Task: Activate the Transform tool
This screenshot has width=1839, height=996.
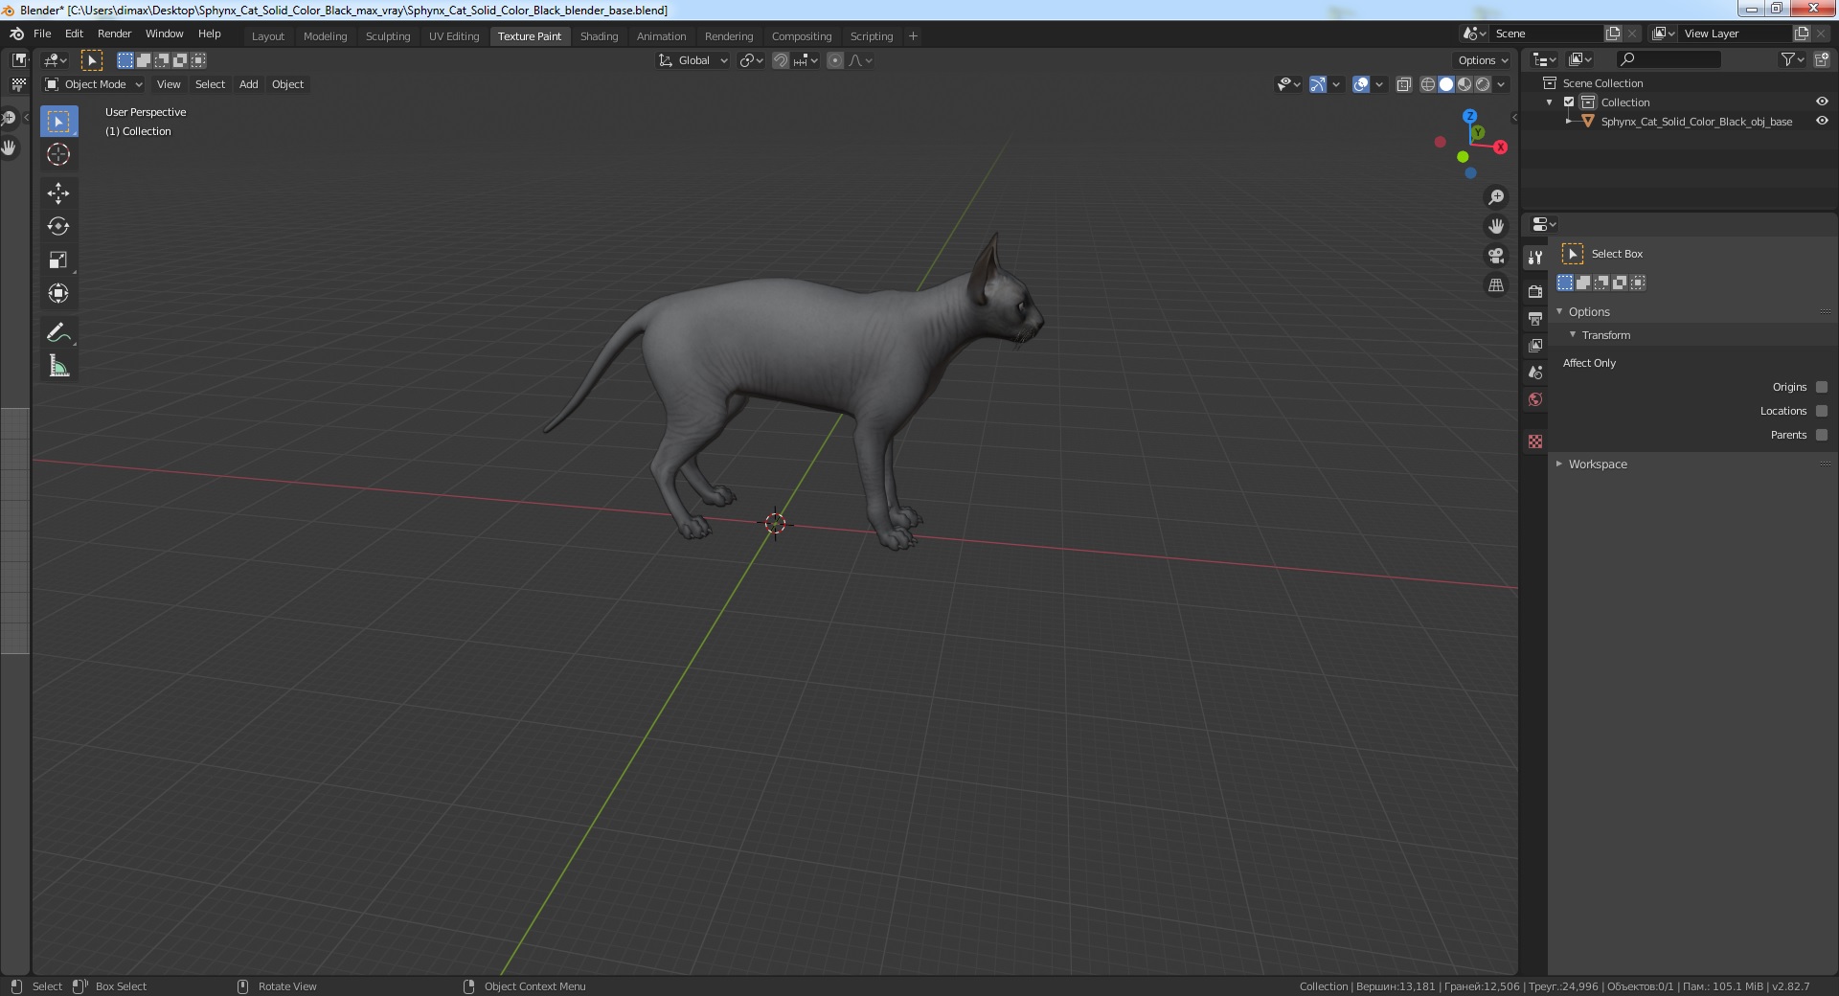Action: 58,294
